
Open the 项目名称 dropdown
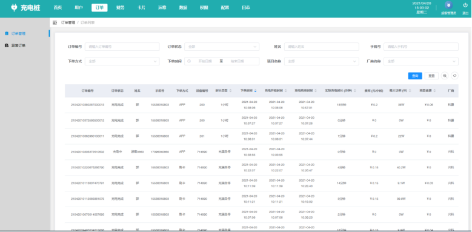coord(322,61)
